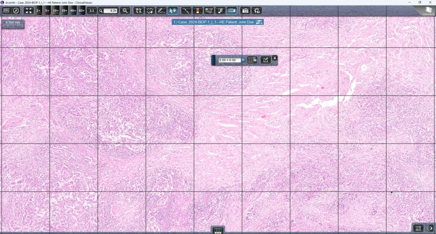
Task: Click the 4.2x magnification input field
Action: click(x=110, y=11)
